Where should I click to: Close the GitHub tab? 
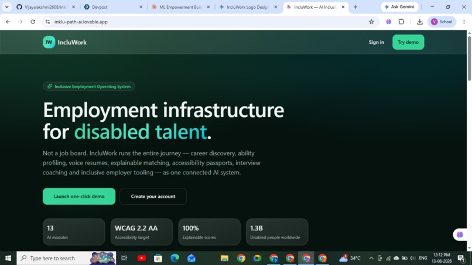(73, 7)
